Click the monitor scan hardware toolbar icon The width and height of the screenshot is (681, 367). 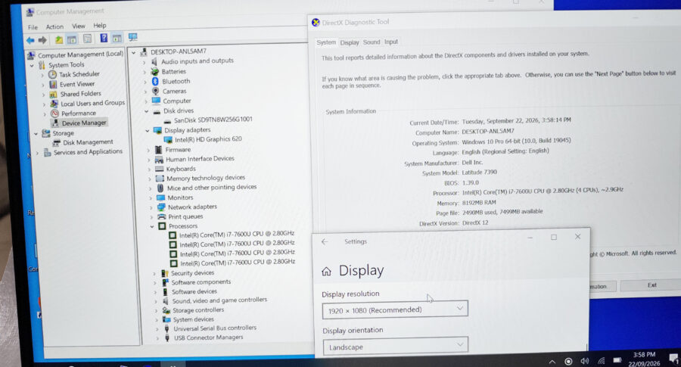point(133,37)
